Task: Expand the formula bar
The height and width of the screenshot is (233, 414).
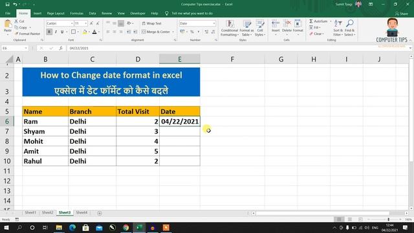Action: point(410,49)
